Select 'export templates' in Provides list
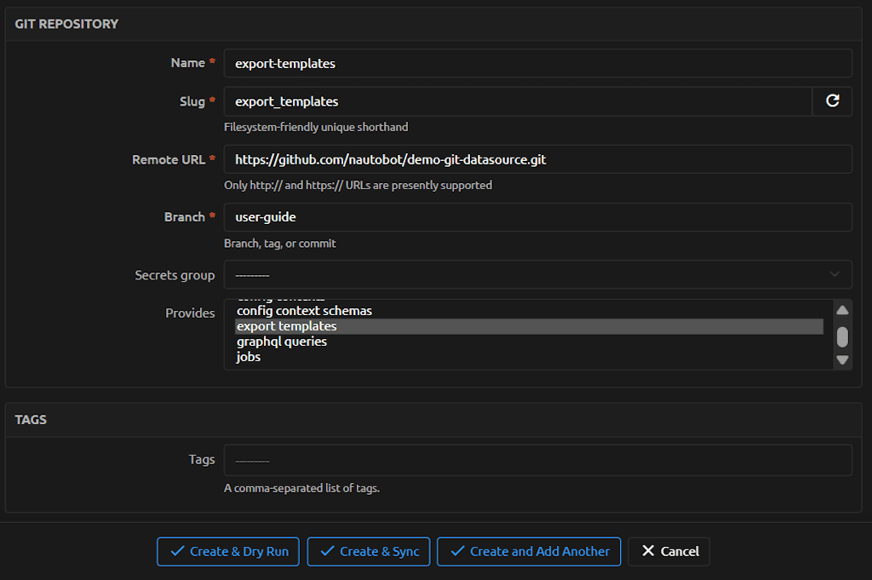Viewport: 872px width, 580px height. [287, 326]
